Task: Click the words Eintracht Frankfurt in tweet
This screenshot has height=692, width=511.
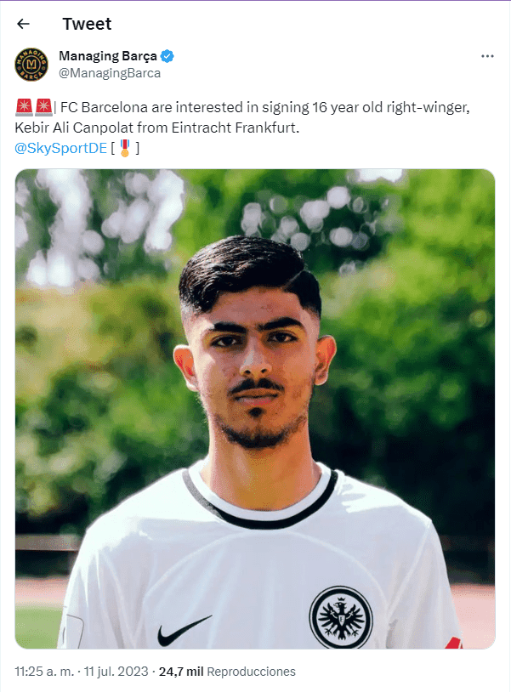Action: pyautogui.click(x=235, y=128)
